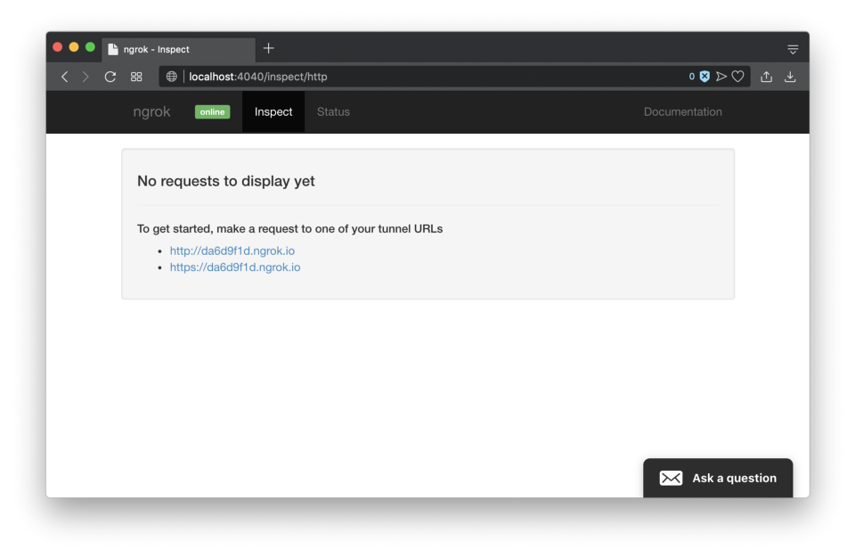Click the browser back arrow
Viewport: 855px width, 558px height.
[x=64, y=77]
